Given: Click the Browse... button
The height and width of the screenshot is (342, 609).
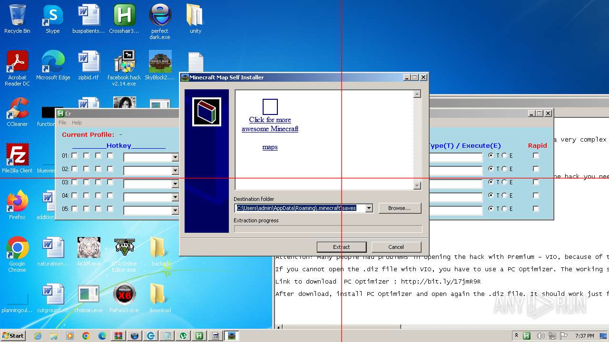Looking at the screenshot, I should click(x=400, y=208).
